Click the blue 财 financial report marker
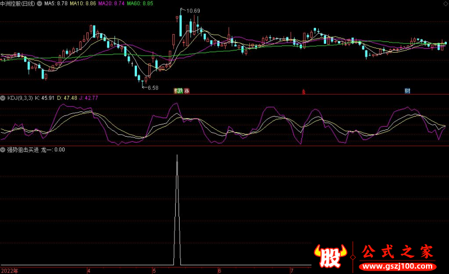Image resolution: width=449 pixels, height=274 pixels. 407,91
